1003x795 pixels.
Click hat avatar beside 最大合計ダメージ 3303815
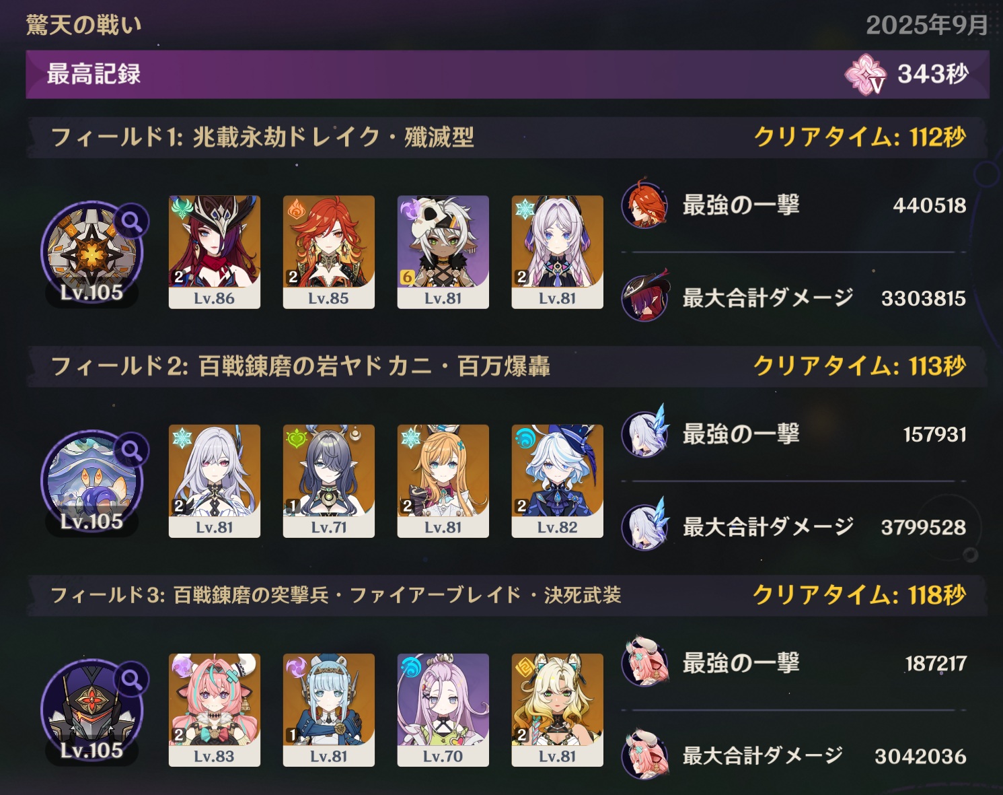[x=644, y=296]
